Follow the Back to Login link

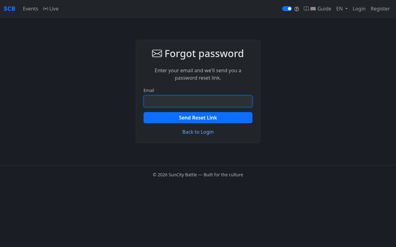click(x=198, y=132)
